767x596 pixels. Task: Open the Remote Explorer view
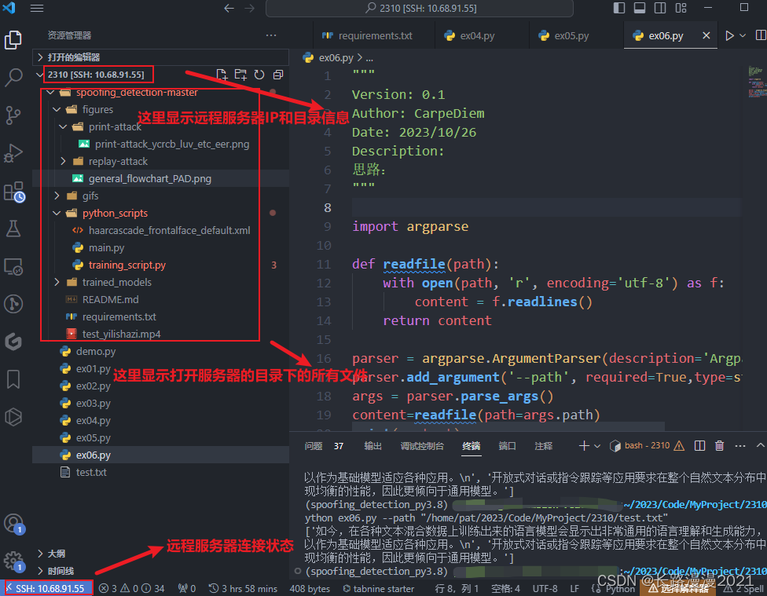(x=13, y=266)
